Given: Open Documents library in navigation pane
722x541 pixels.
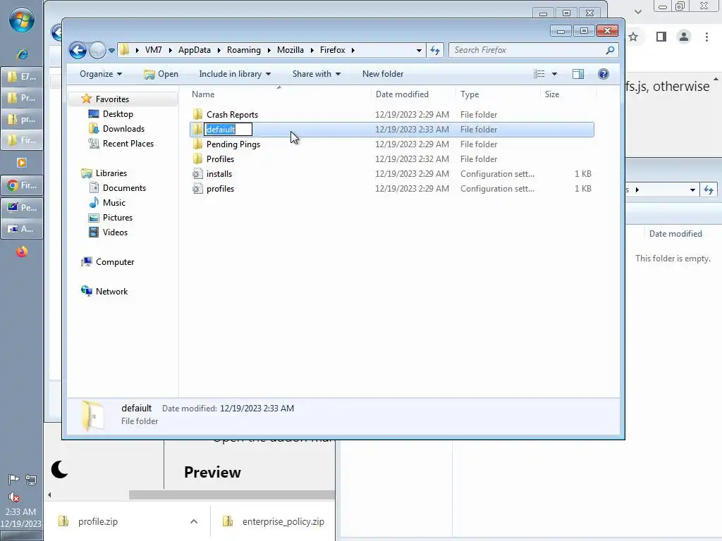Looking at the screenshot, I should 124,187.
